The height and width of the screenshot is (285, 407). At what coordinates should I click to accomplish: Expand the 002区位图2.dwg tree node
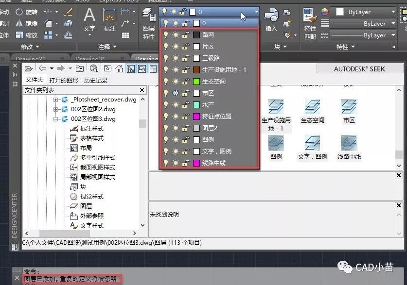(56, 109)
